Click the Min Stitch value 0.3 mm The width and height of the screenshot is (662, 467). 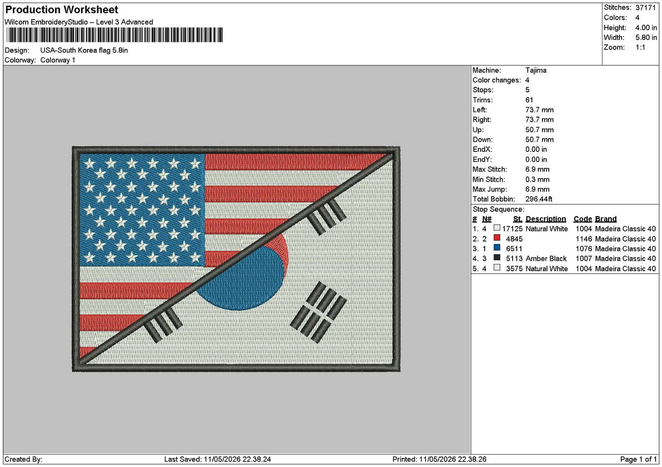click(537, 179)
